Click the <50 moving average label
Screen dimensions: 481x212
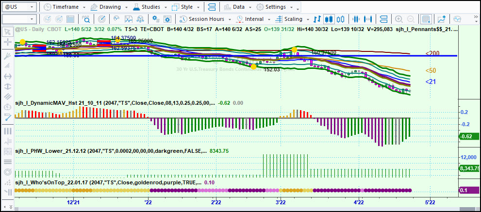[x=431, y=70]
